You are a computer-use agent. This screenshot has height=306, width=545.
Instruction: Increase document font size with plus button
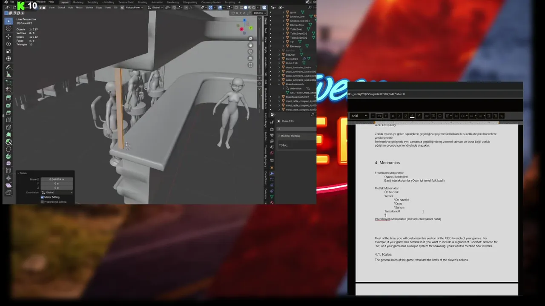tap(386, 116)
